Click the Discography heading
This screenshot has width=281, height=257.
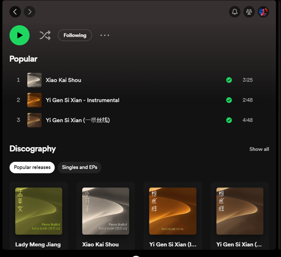click(x=33, y=149)
